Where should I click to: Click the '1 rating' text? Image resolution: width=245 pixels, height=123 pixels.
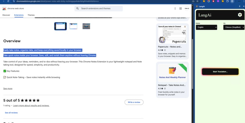click(7, 105)
